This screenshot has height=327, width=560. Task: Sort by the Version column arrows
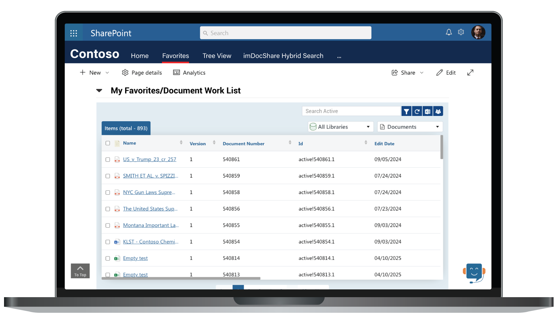(x=214, y=142)
